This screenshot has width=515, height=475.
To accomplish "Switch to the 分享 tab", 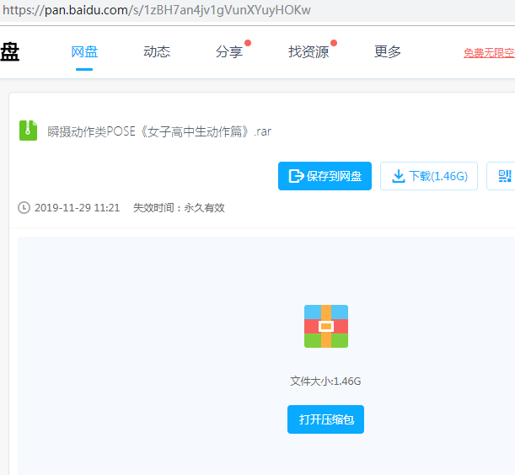I will tap(228, 52).
